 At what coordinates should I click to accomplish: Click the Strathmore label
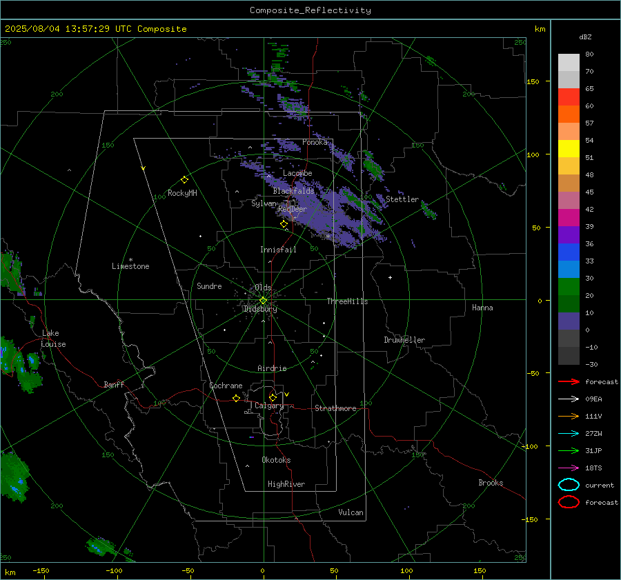pyautogui.click(x=335, y=408)
